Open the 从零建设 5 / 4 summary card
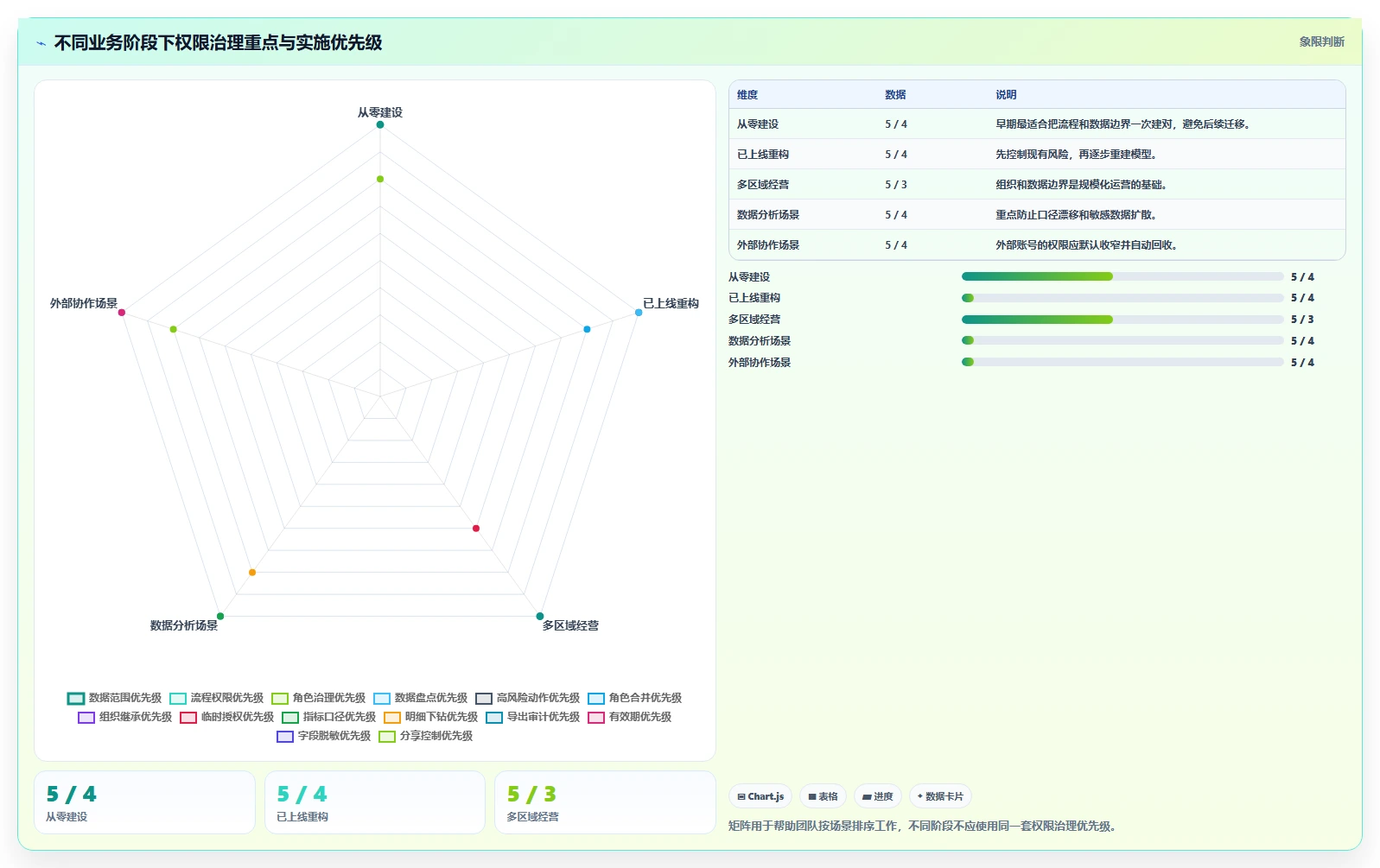Screen dimensions: 1380x868 [x=144, y=802]
